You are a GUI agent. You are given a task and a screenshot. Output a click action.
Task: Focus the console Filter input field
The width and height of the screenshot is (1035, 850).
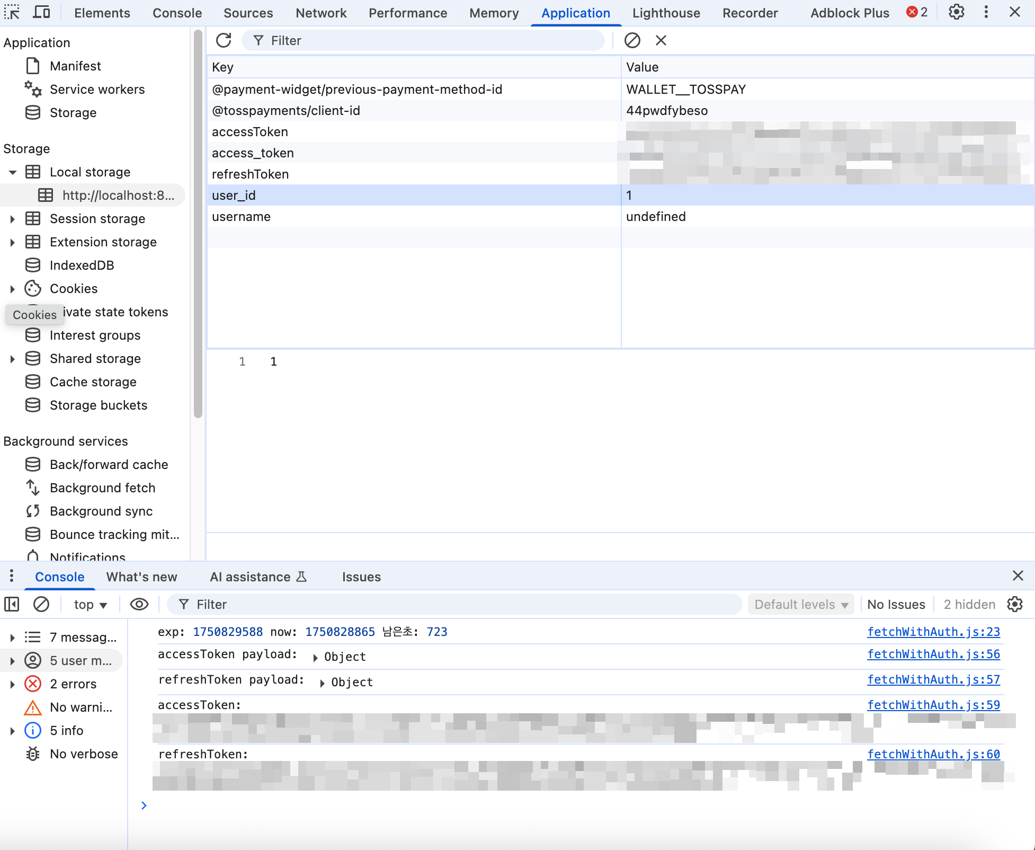tap(454, 604)
